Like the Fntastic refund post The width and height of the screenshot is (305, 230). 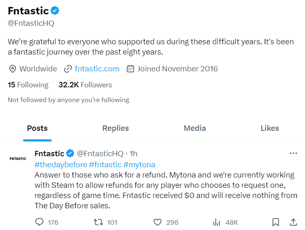(157, 222)
